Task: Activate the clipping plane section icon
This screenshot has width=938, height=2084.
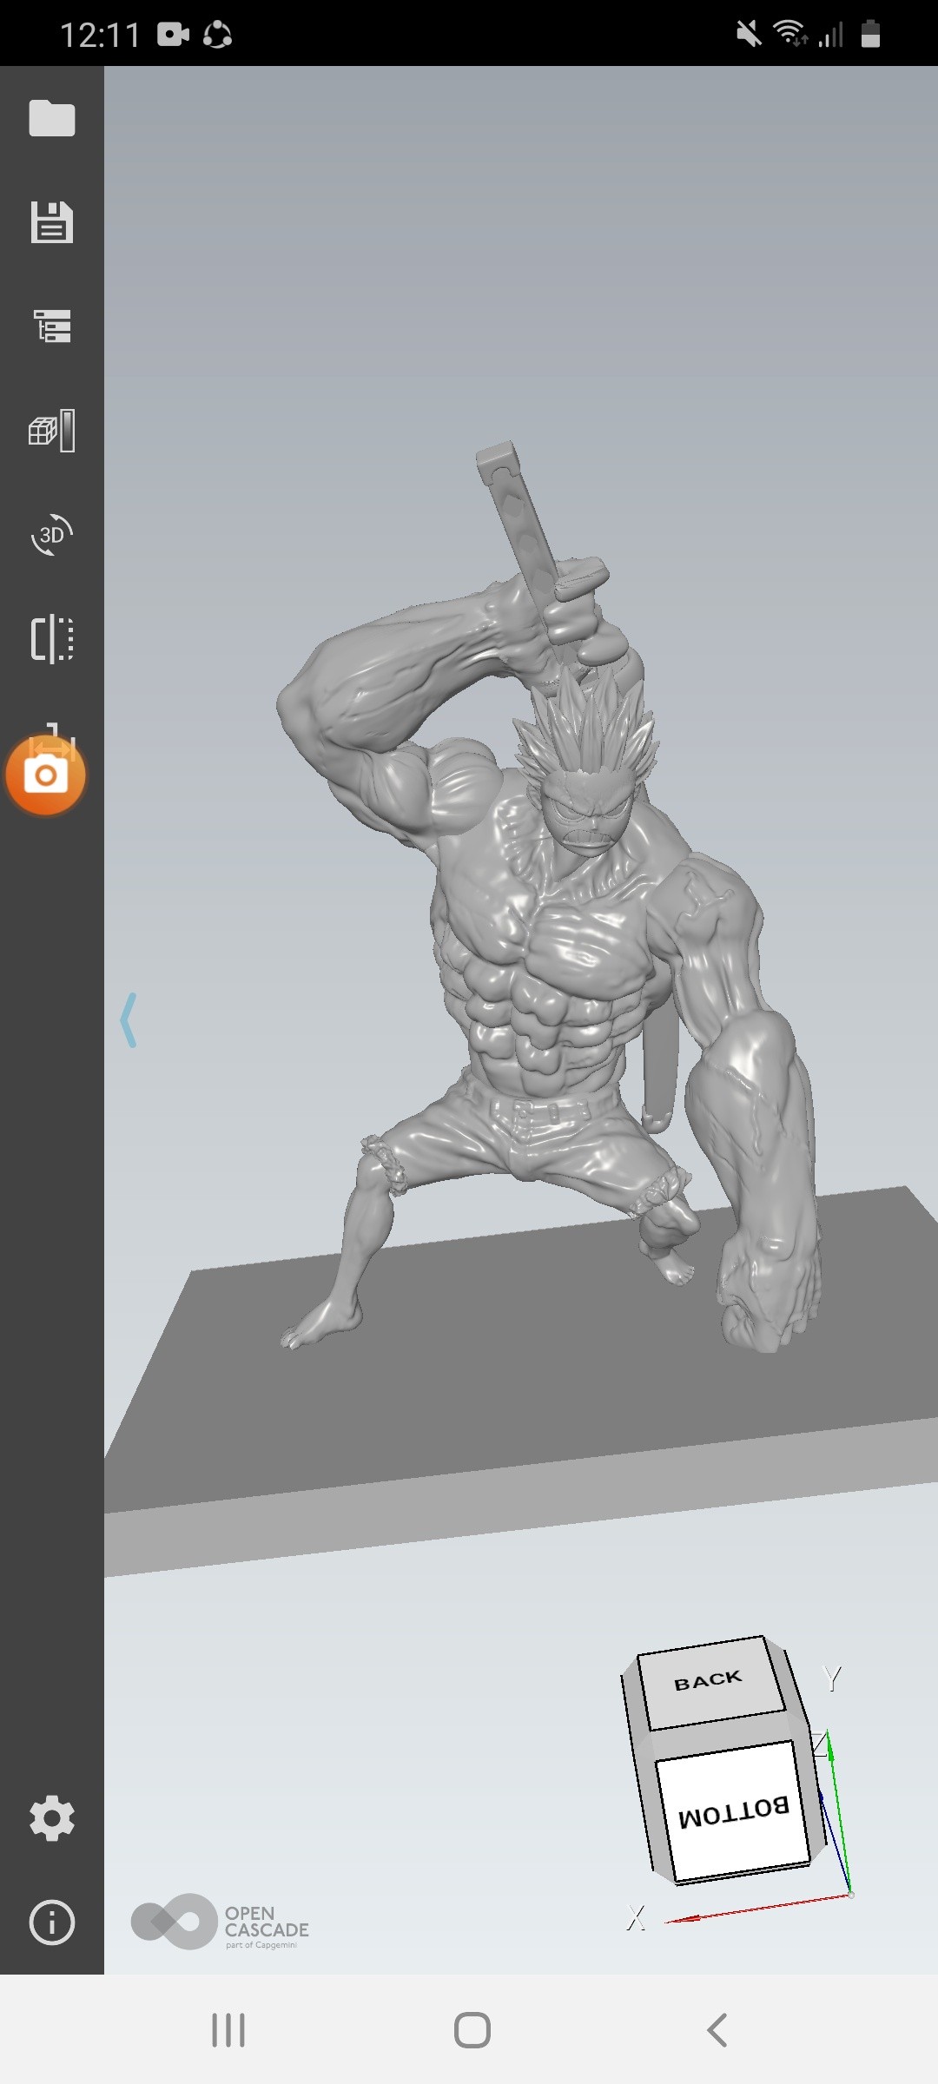Action: (52, 639)
